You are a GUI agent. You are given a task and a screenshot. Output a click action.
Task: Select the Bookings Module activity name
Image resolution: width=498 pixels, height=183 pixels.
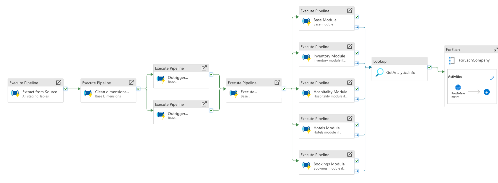tap(329, 164)
